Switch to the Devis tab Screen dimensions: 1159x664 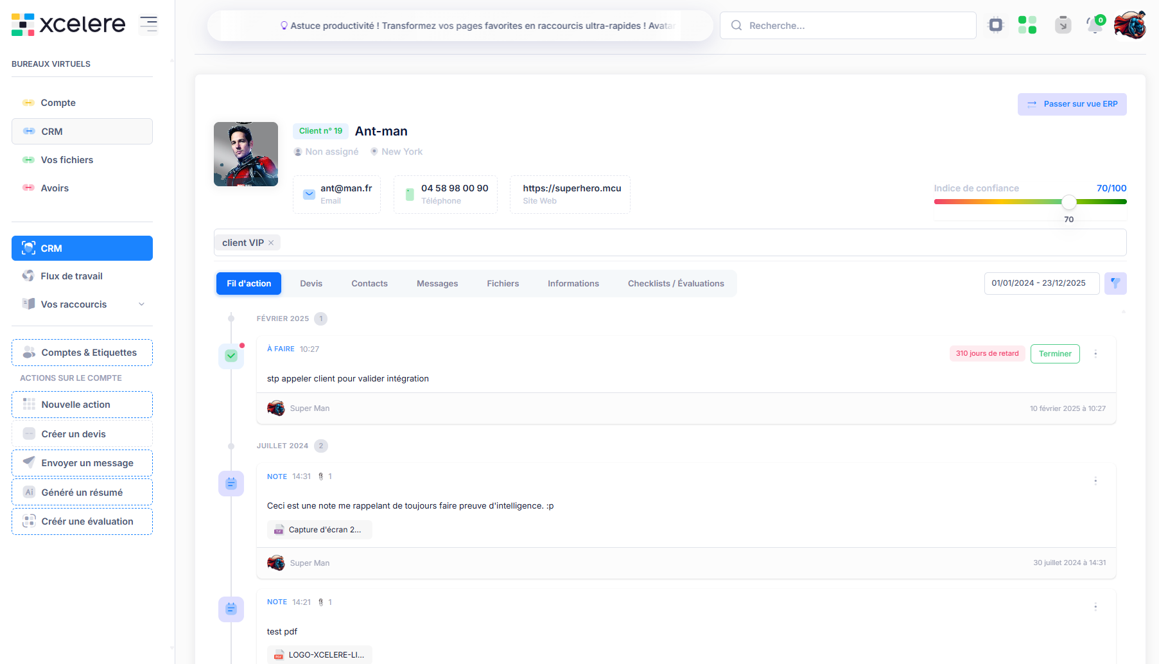click(311, 283)
